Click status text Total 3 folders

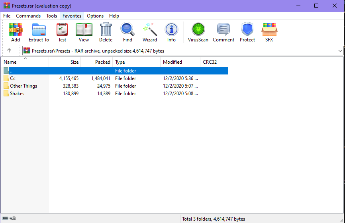click(214, 219)
